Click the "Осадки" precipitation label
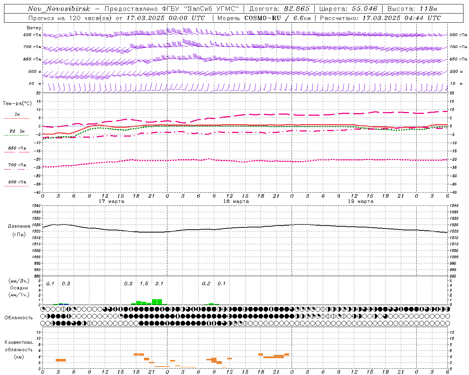 click(19, 288)
